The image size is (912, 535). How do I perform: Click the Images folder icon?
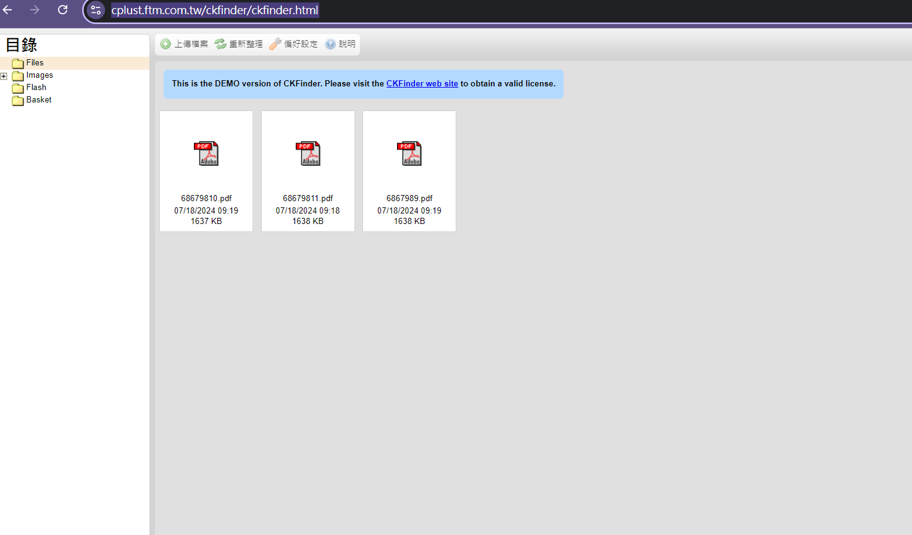pyautogui.click(x=18, y=76)
